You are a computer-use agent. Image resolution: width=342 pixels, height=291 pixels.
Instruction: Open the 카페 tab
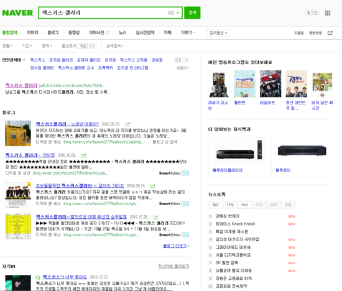tap(167, 33)
